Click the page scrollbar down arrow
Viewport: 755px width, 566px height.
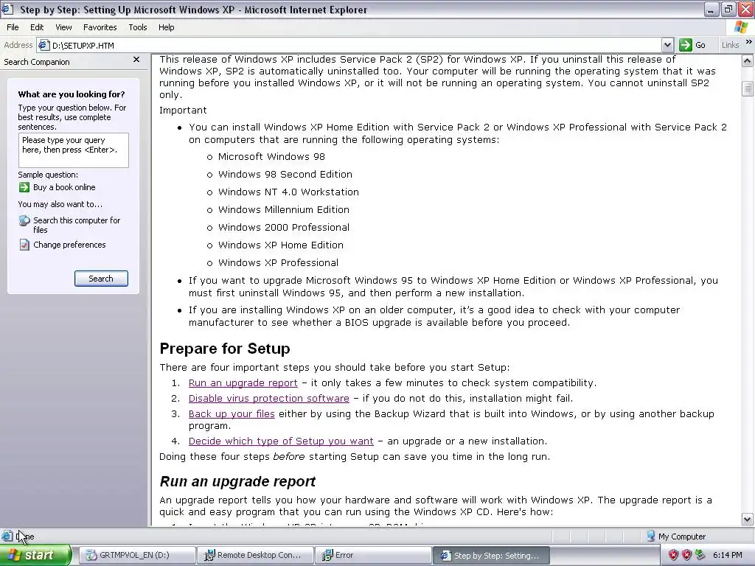[748, 520]
